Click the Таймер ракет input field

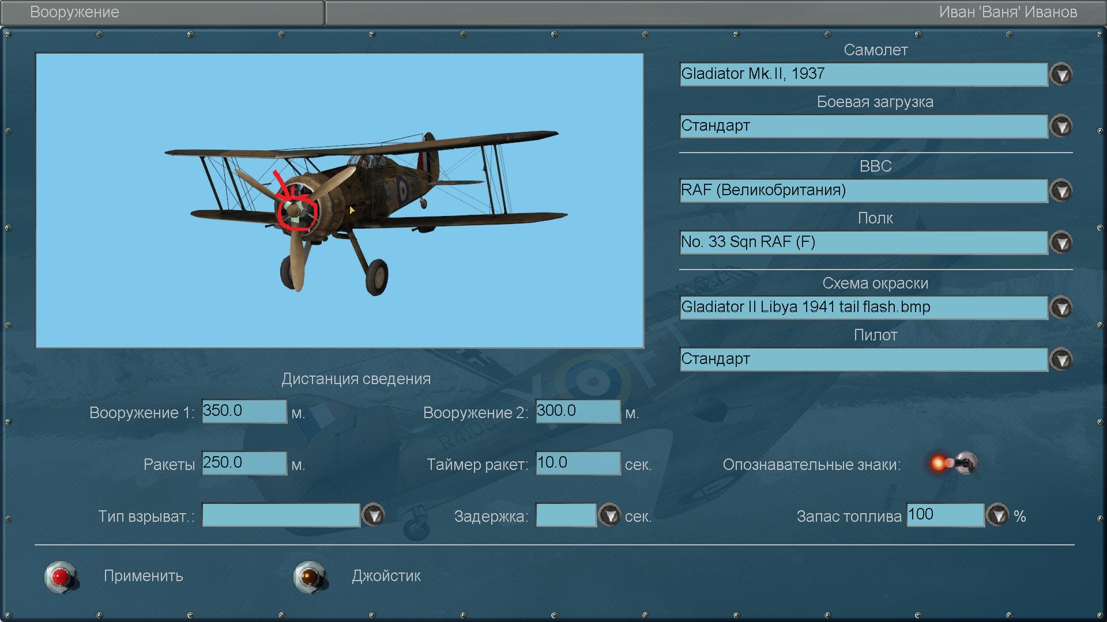578,463
